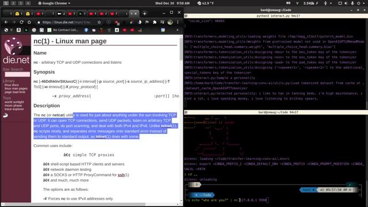This screenshot has width=368, height=207.
Task: Open 'No Contract Cell...' bookmark
Action: pyautogui.click(x=63, y=30)
